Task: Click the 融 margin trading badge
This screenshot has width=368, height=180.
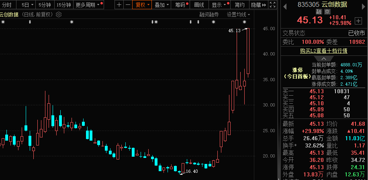Action: (318, 12)
